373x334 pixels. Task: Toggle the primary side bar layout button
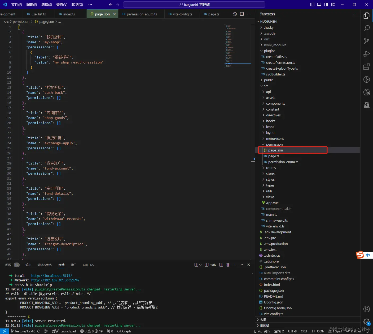click(312, 5)
